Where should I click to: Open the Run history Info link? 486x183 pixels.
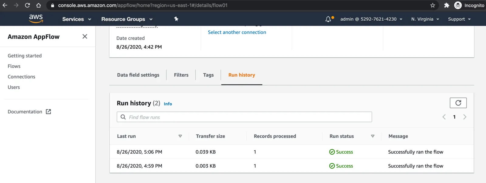[168, 104]
